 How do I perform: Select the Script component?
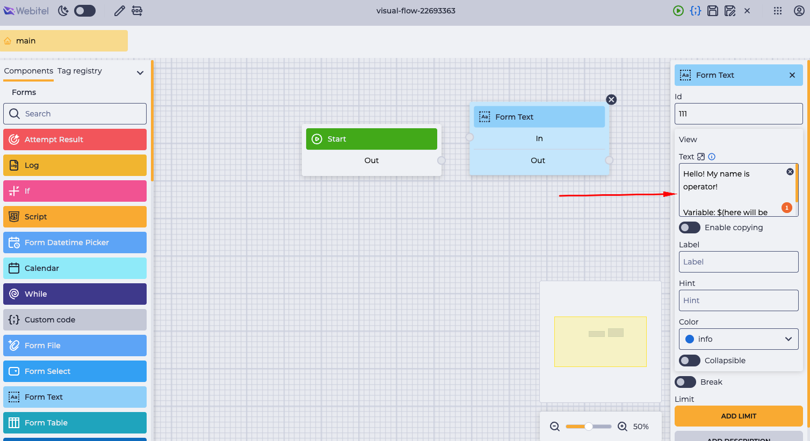[75, 217]
